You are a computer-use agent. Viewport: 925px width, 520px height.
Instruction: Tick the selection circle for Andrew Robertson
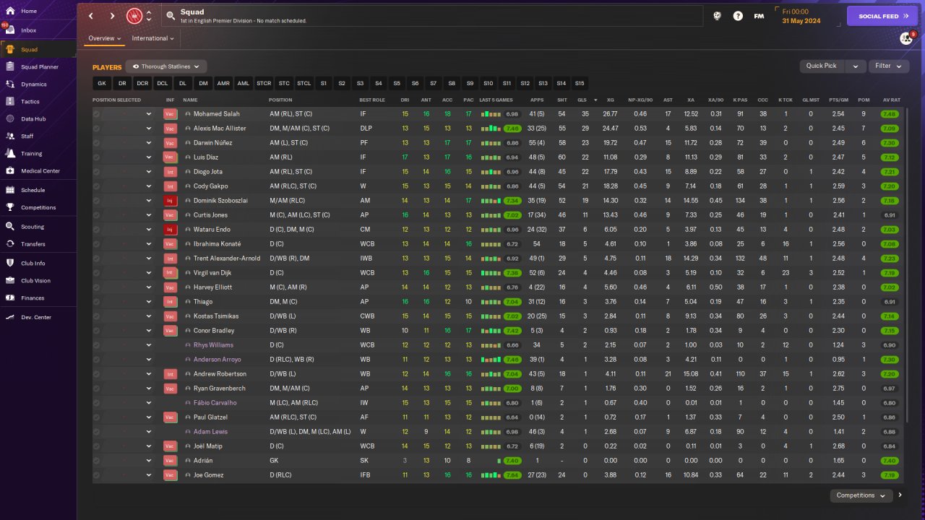[97, 374]
